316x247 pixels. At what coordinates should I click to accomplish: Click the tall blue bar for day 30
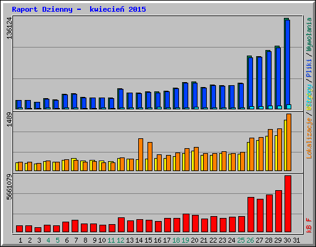(288, 64)
